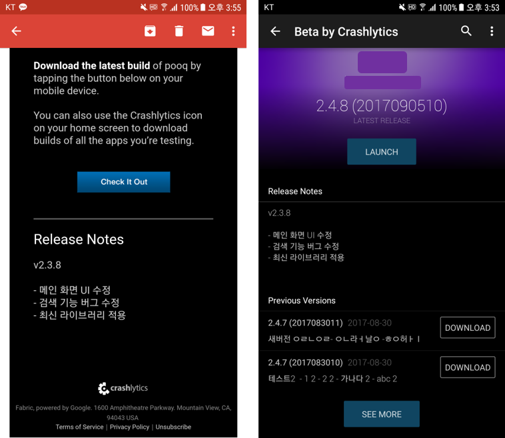Tap the 2017-08-30 date of build 2017083011
The image size is (505, 438).
tap(369, 323)
